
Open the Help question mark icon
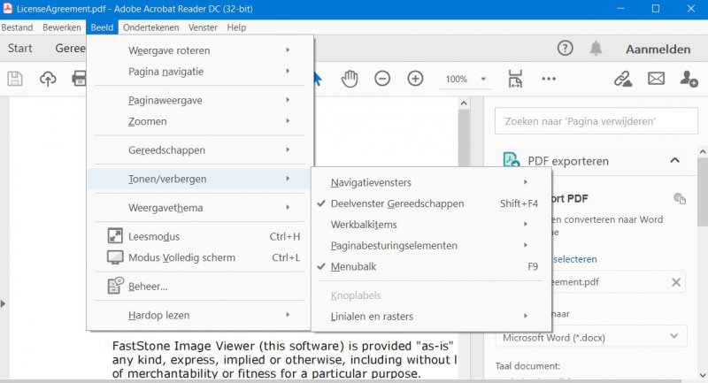[565, 49]
